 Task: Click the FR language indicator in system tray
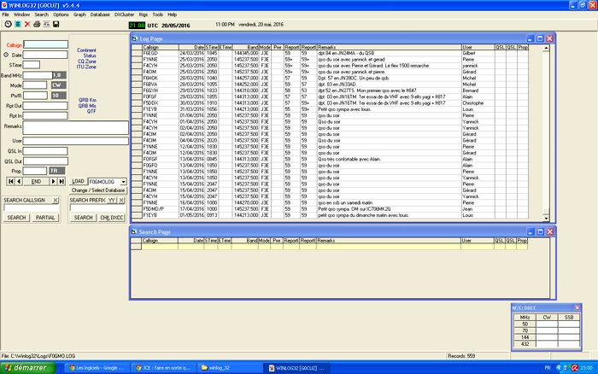tap(548, 368)
